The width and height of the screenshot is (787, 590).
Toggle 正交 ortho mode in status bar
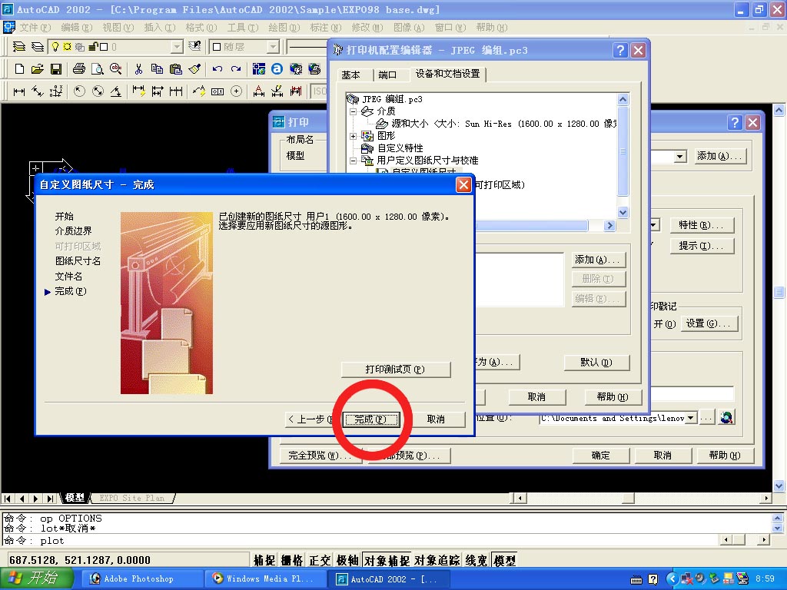(320, 560)
